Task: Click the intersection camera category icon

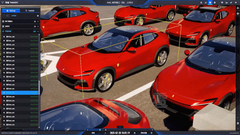Action: [3, 21]
